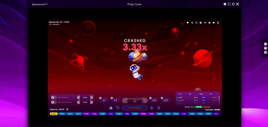Image resolution: width=268 pixels, height=127 pixels.
Task: Decrease the bet amount left arrow
Action: [x=125, y=100]
